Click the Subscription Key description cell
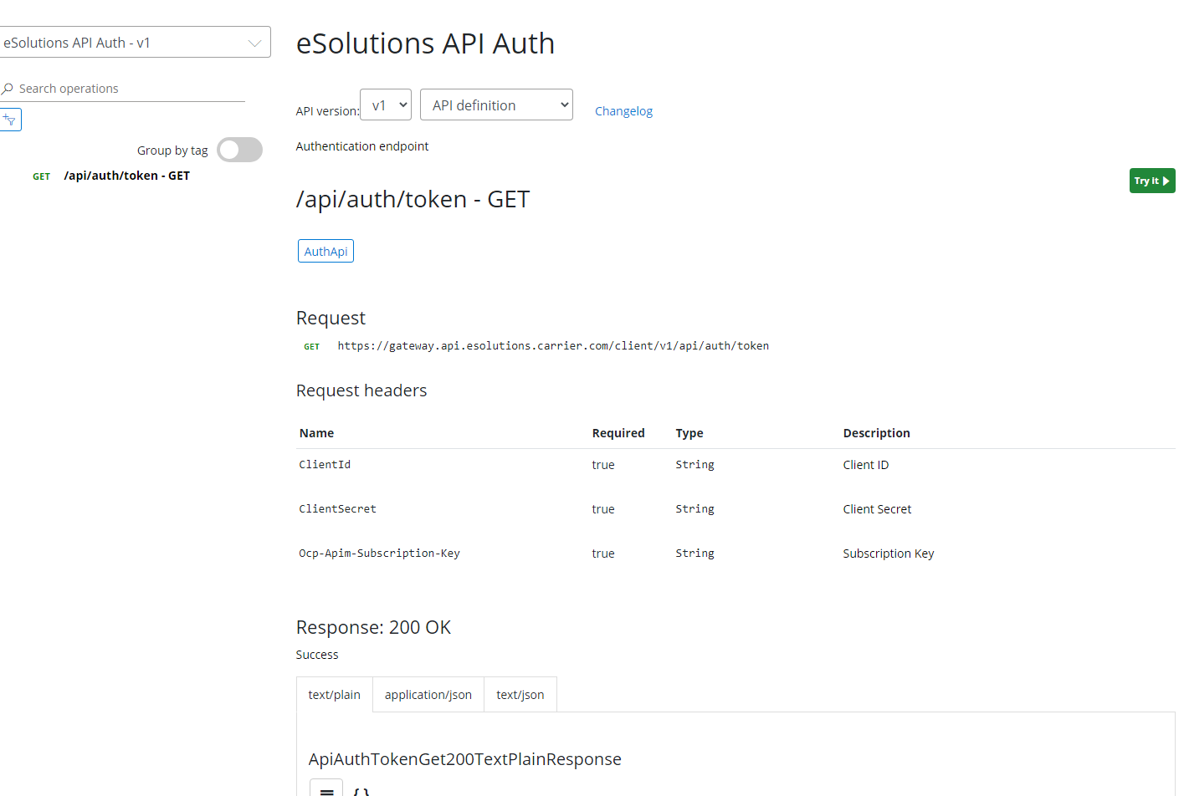This screenshot has height=796, width=1184. pyautogui.click(x=889, y=554)
